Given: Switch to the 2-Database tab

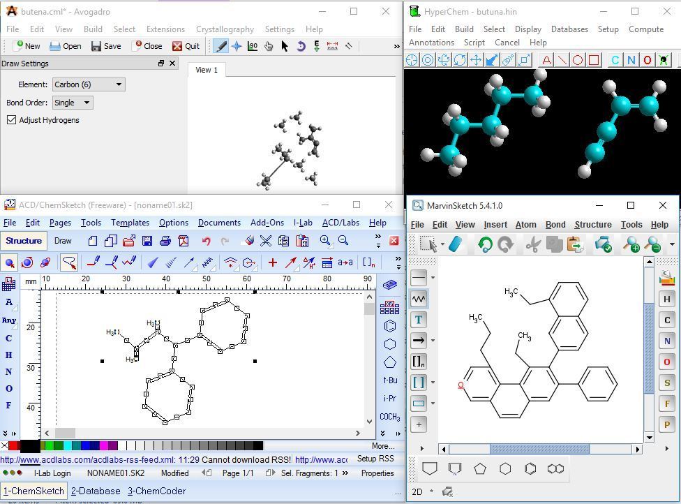Looking at the screenshot, I should pyautogui.click(x=96, y=491).
